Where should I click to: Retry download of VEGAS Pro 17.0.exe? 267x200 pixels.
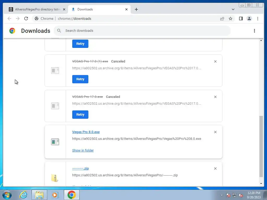point(80,115)
